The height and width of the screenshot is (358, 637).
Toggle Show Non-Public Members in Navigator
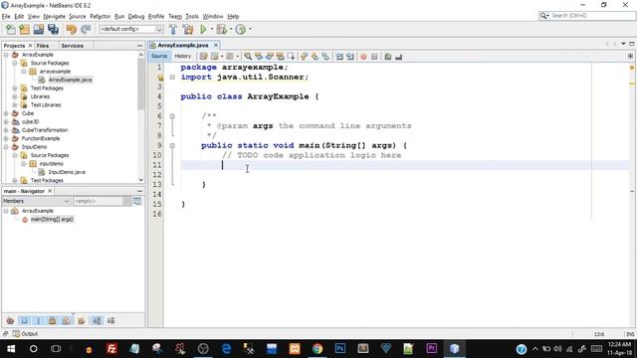click(x=53, y=321)
